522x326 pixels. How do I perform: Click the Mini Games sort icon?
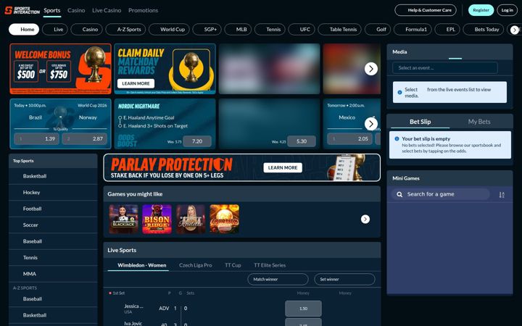[502, 195]
